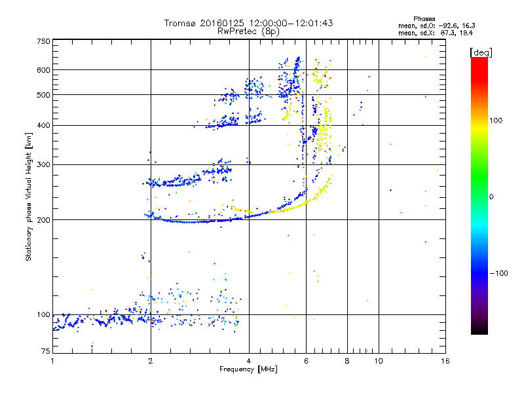Click the y-axis '600' tick label
This screenshot has width=524, height=393.
point(43,70)
